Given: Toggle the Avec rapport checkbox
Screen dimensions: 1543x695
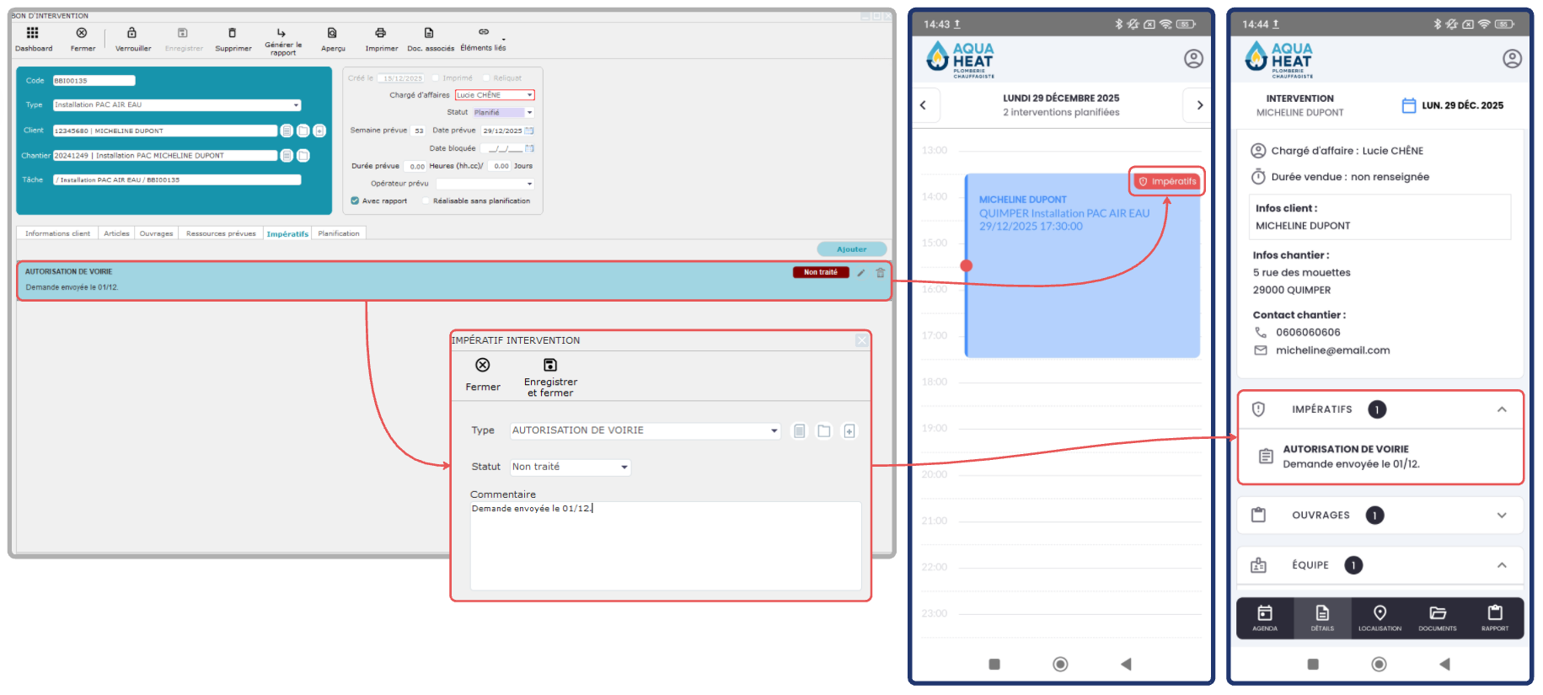Looking at the screenshot, I should [x=355, y=201].
